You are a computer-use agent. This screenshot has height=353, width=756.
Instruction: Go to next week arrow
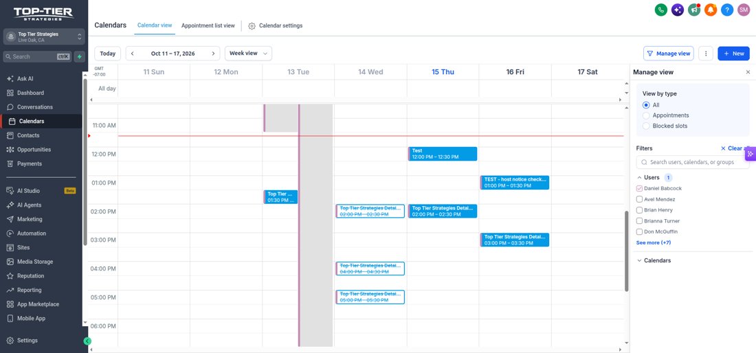(213, 54)
